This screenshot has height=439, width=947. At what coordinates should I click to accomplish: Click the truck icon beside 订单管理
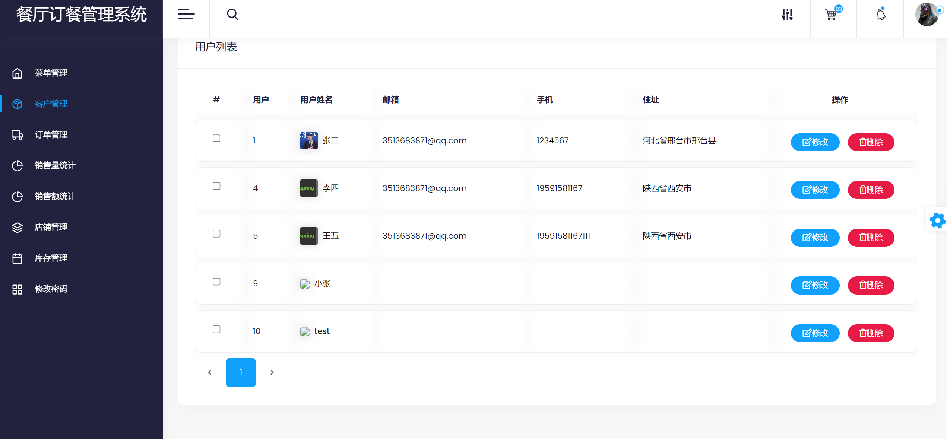tap(17, 135)
